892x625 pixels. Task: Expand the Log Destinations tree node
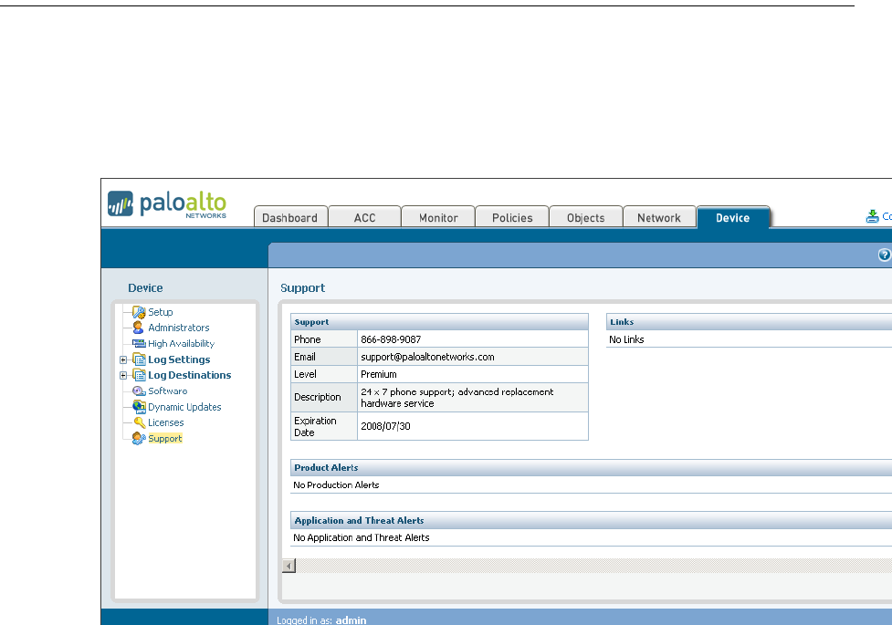123,375
